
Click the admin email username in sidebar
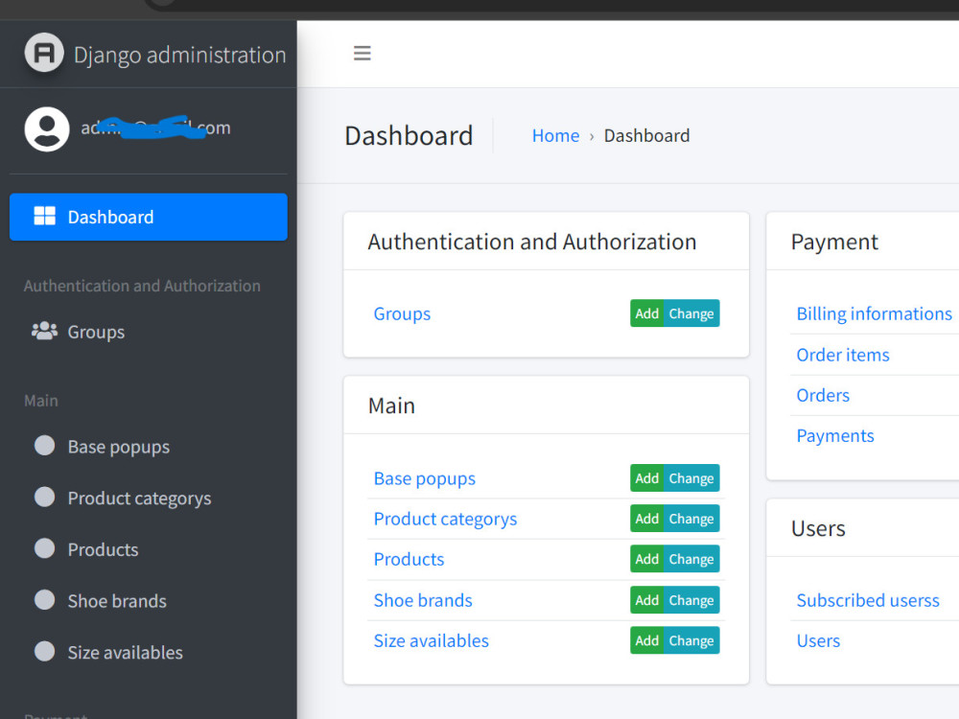[x=156, y=128]
